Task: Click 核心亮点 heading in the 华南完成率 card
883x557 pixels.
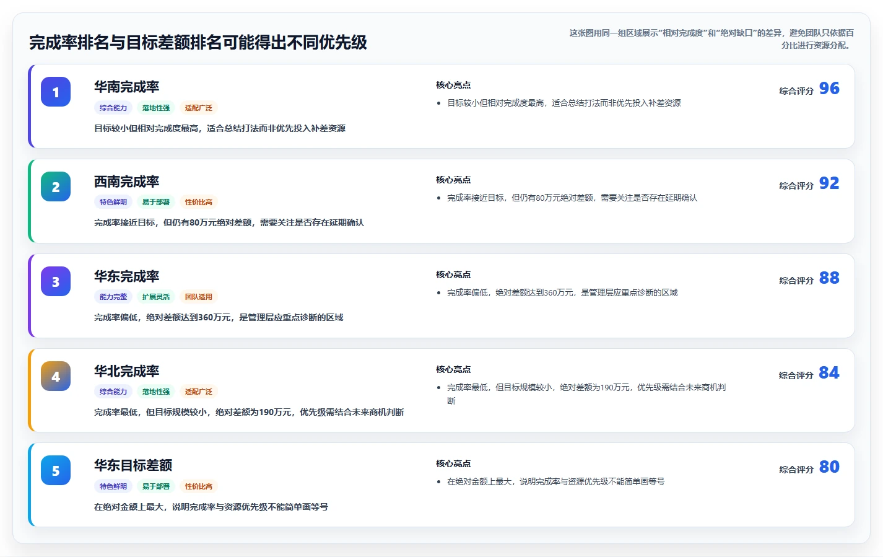Action: point(453,86)
